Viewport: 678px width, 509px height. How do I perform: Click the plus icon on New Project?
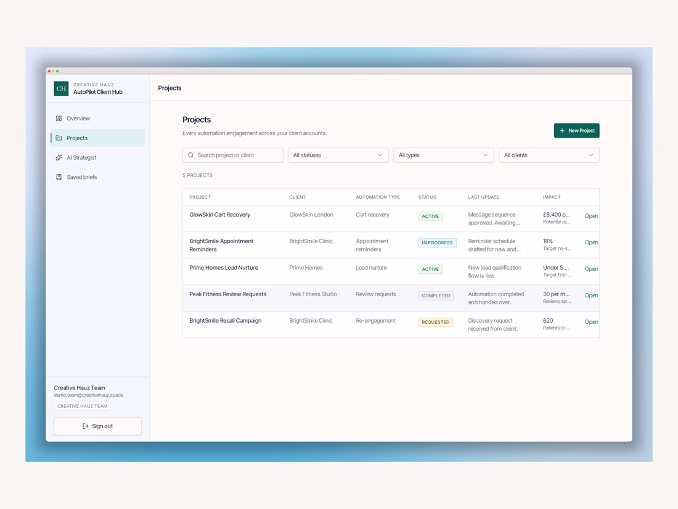click(x=562, y=131)
